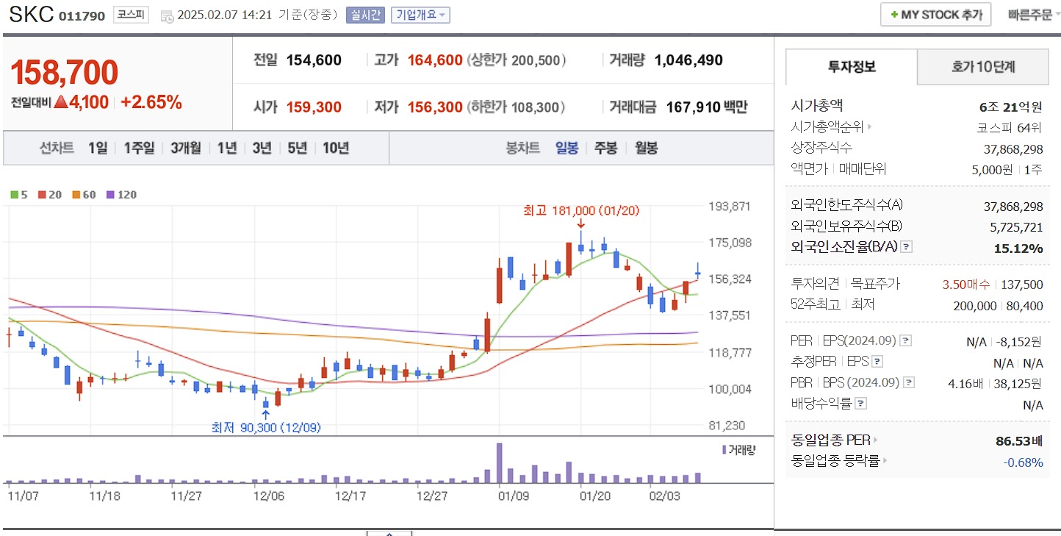Click the stock code 011790

tap(82, 15)
